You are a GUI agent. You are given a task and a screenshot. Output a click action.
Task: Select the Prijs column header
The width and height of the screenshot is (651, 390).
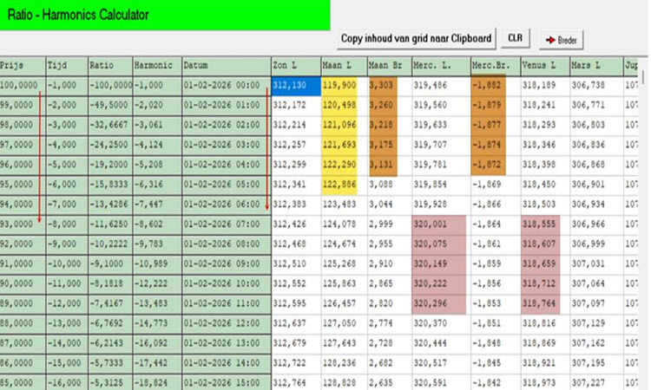(x=23, y=66)
